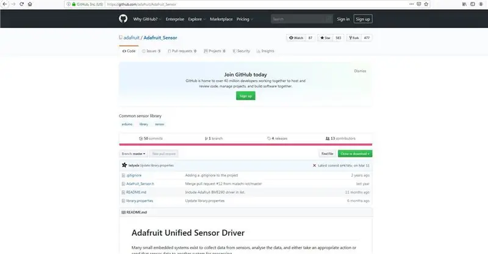This screenshot has height=254, width=488.
Task: Click ladyada's star avatar icon
Action: 124,165
